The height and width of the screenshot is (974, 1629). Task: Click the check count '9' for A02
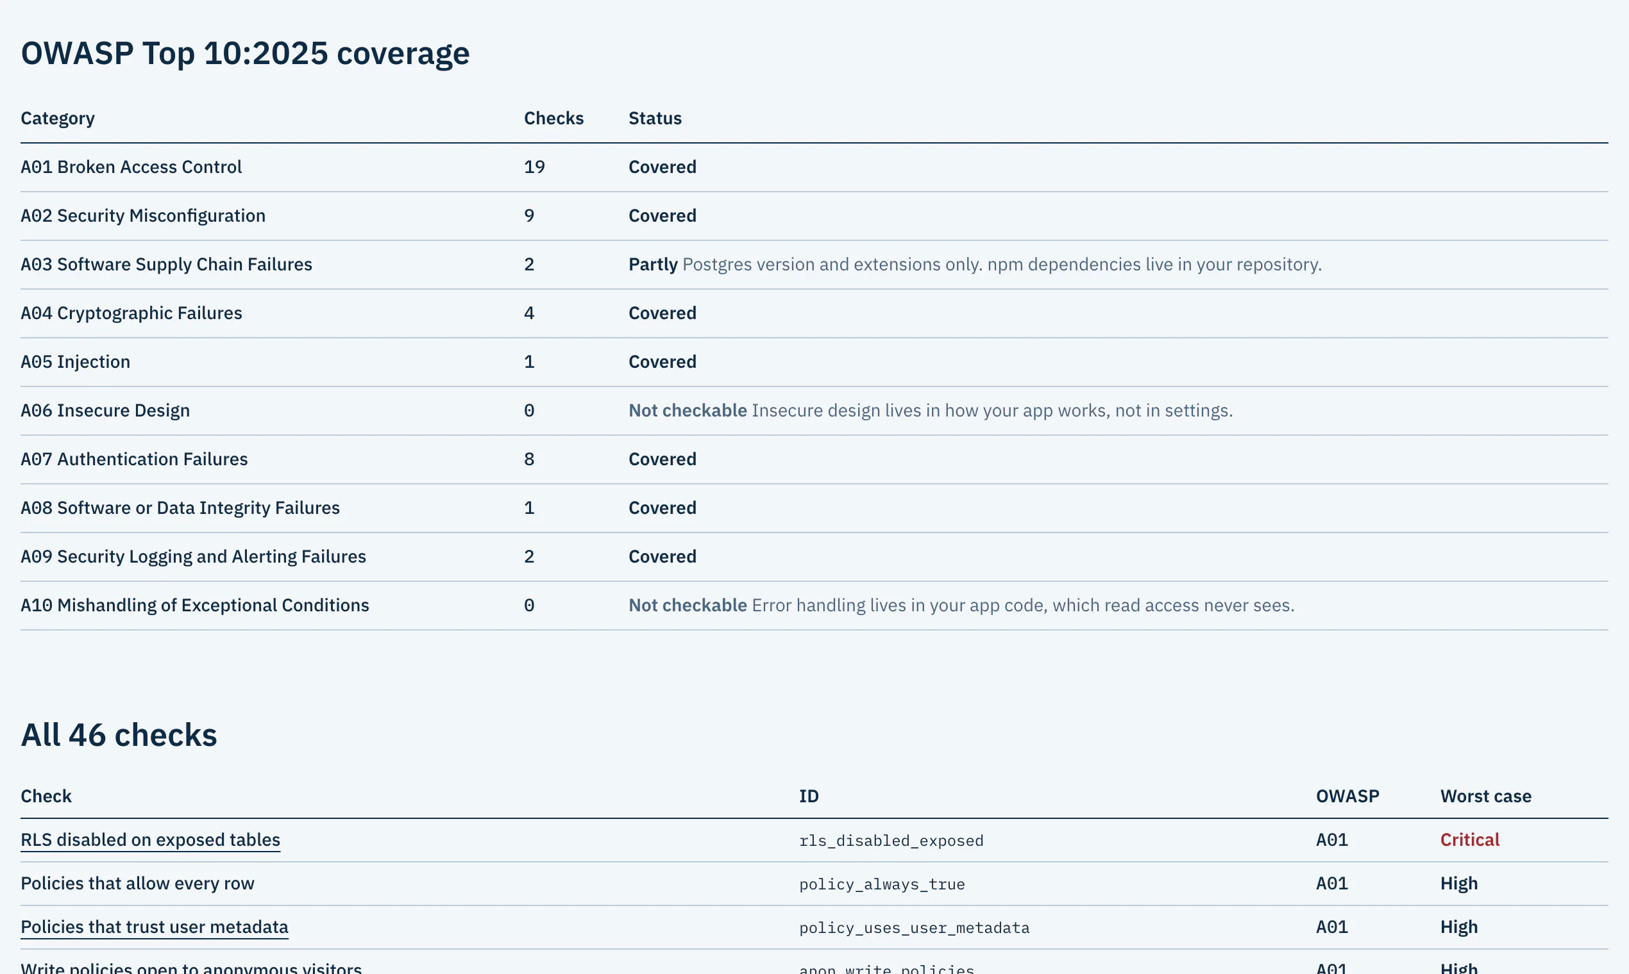[x=528, y=215]
